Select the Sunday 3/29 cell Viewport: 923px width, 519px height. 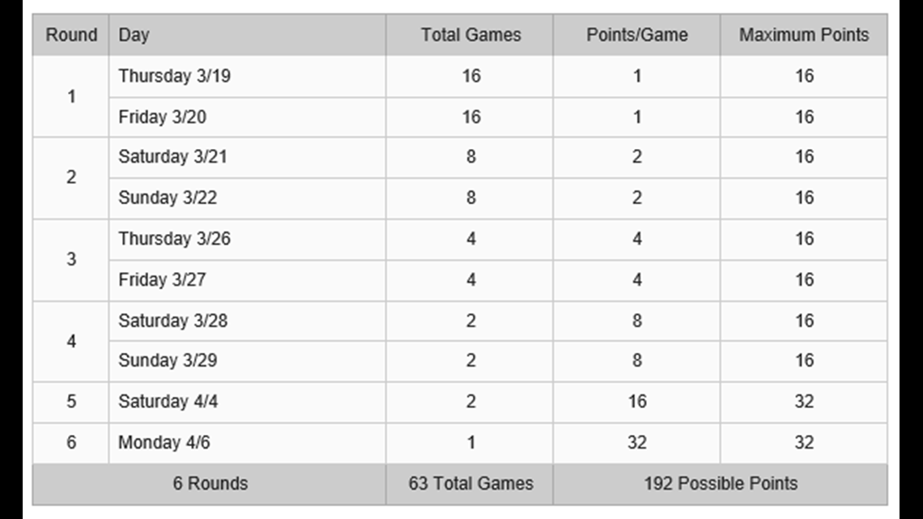tap(247, 361)
